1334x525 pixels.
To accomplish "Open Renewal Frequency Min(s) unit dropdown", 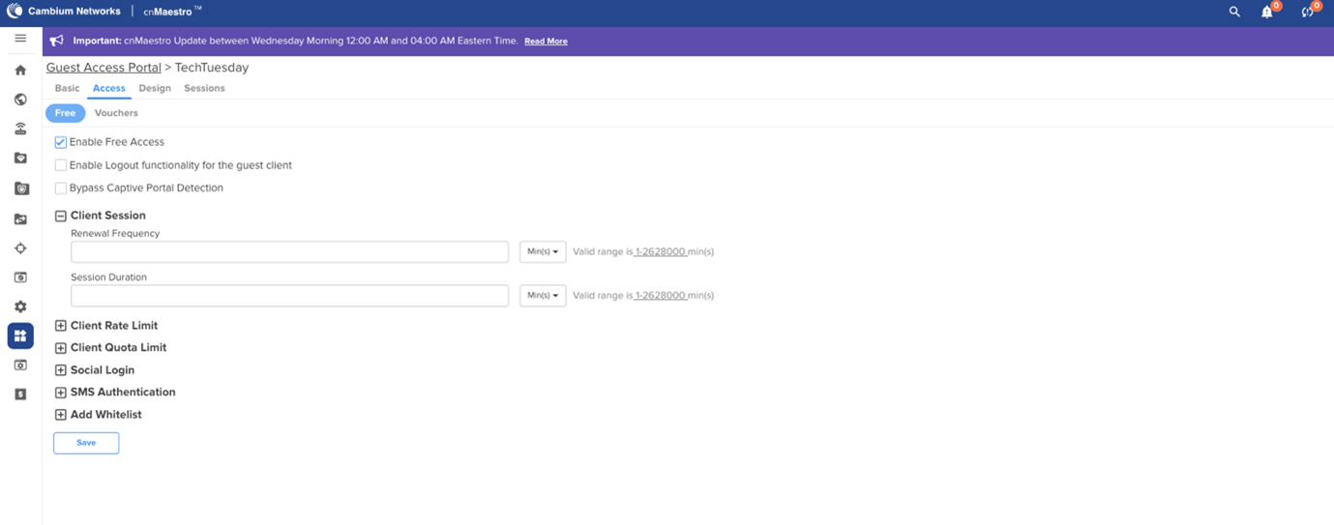I will (543, 251).
